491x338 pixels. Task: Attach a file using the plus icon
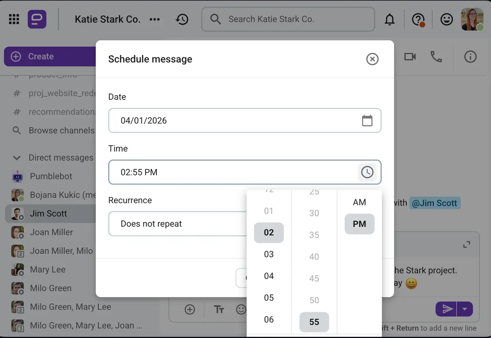point(189,309)
